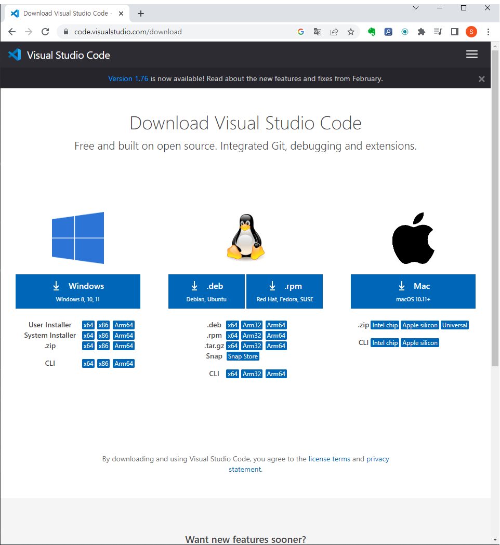Open the Evernote extension icon

click(372, 32)
